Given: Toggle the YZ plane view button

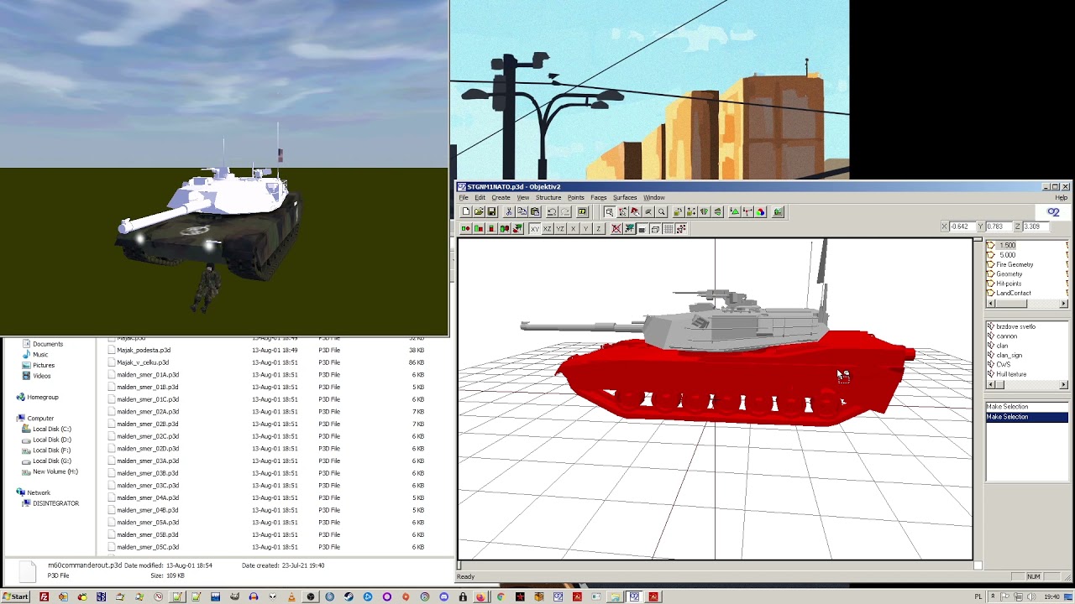Looking at the screenshot, I should tap(560, 228).
